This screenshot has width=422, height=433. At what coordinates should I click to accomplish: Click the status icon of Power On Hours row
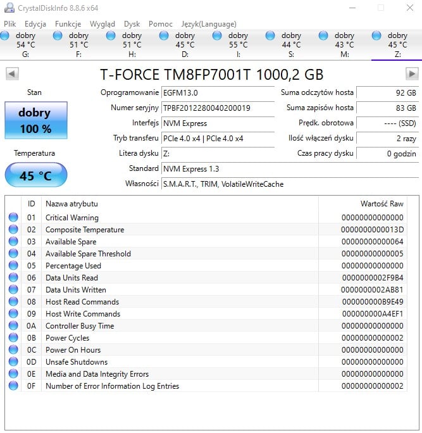[13, 349]
